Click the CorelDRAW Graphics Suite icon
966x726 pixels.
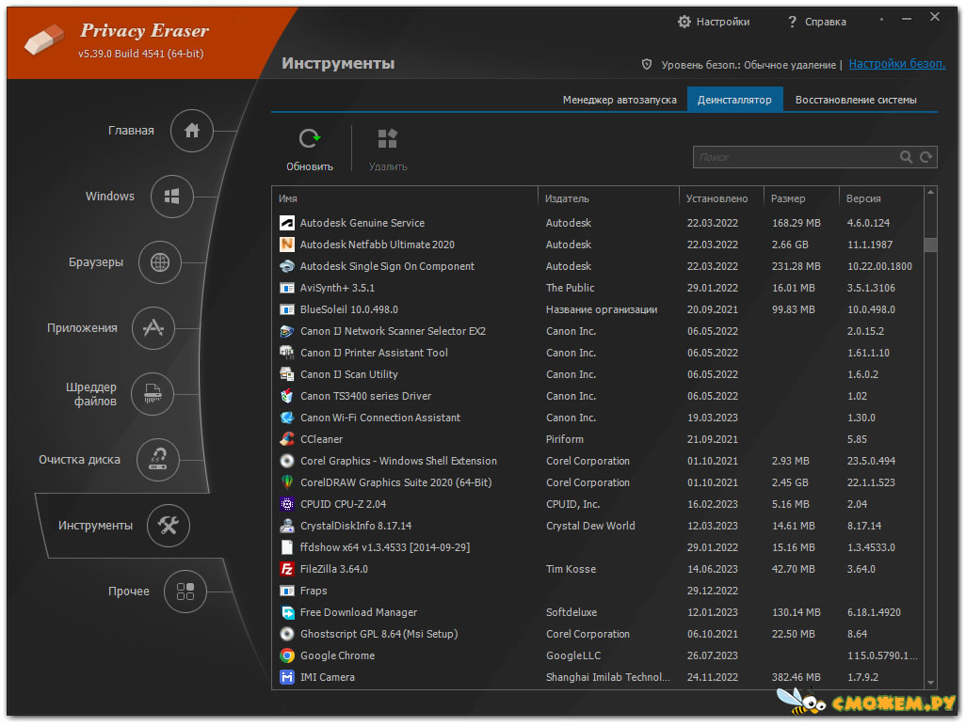[x=287, y=482]
